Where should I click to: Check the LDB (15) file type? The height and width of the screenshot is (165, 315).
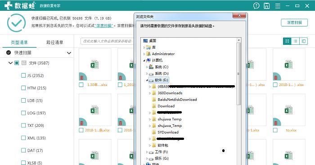tap(23, 100)
